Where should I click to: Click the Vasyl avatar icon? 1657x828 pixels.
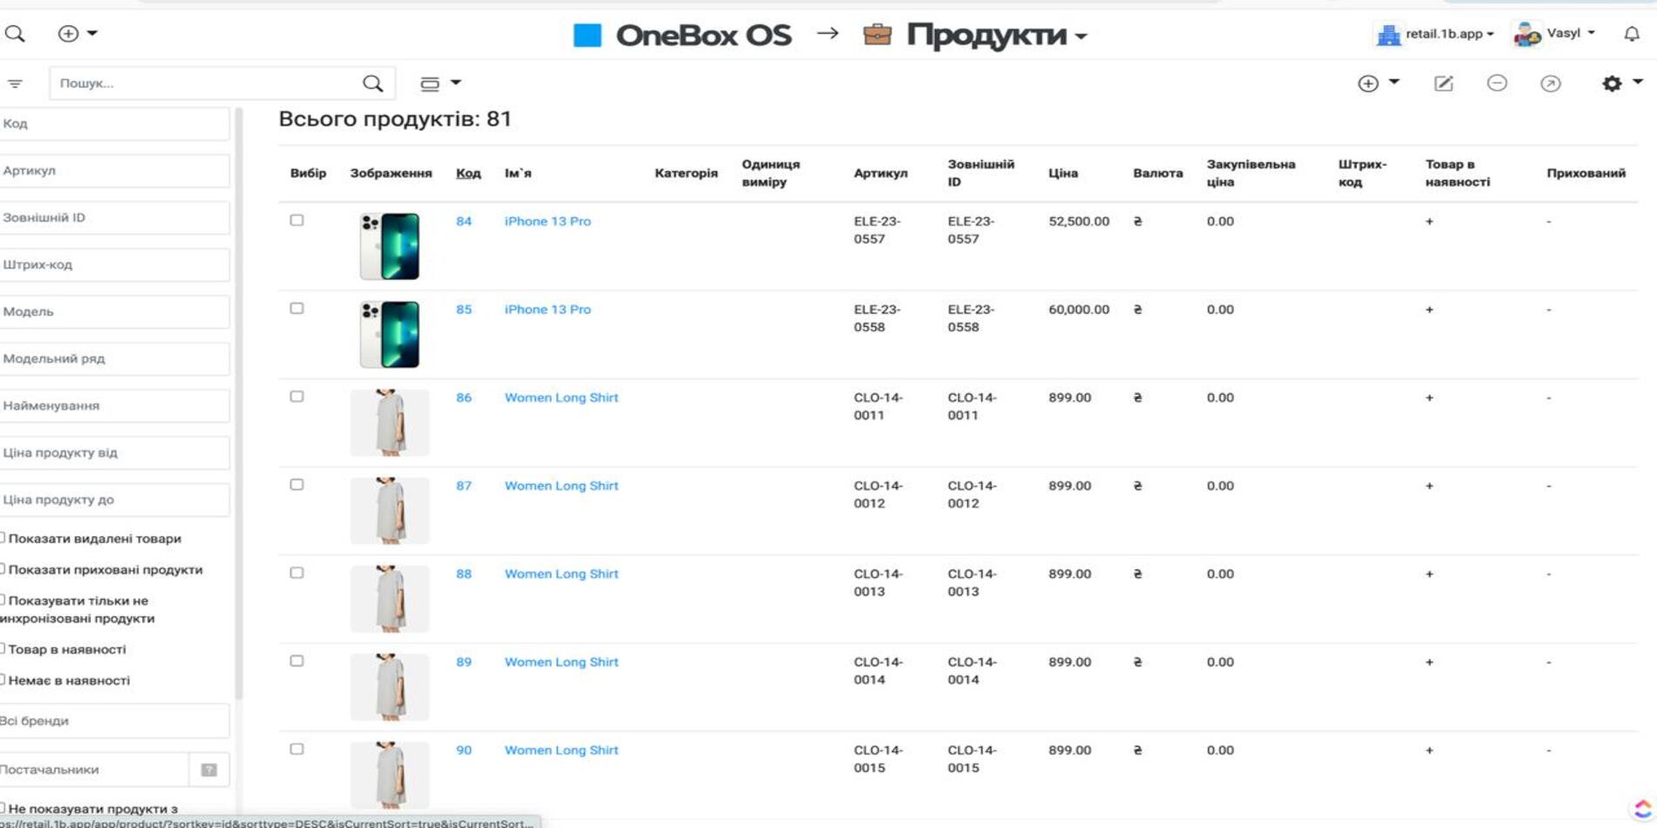pos(1527,34)
